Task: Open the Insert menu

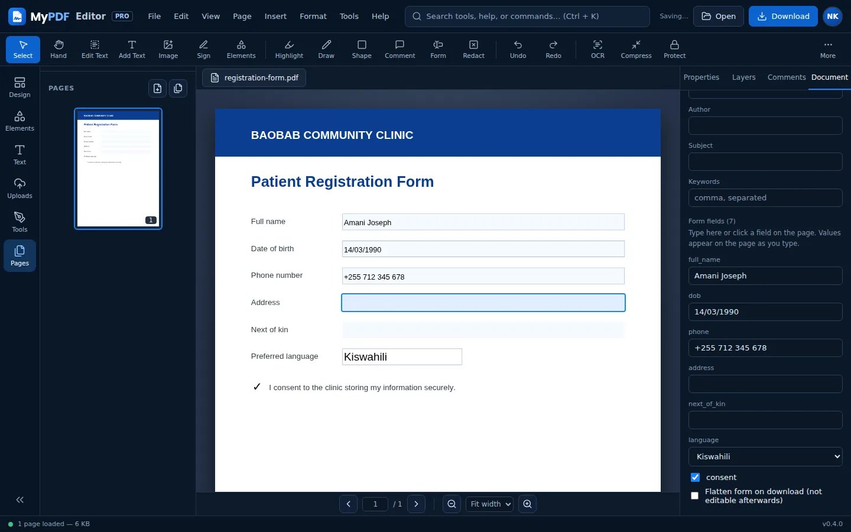Action: [275, 17]
